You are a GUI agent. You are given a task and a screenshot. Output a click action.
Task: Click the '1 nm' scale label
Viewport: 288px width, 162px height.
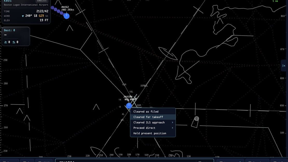coord(275,1)
